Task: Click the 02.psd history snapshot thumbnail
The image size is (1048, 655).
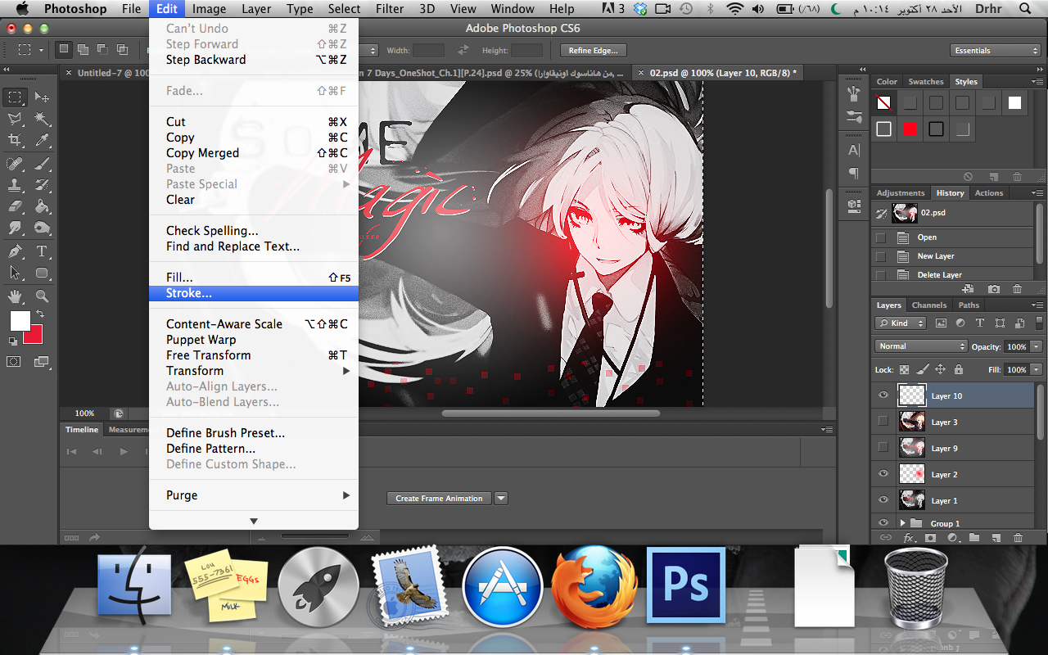Action: point(905,213)
